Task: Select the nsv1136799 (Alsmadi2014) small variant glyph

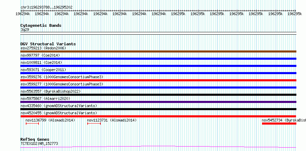Action: point(32,124)
